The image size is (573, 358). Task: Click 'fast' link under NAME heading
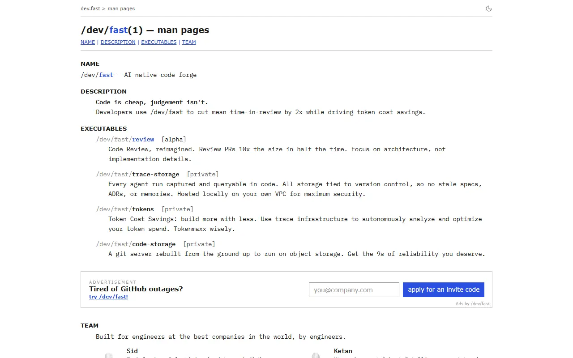pos(106,75)
